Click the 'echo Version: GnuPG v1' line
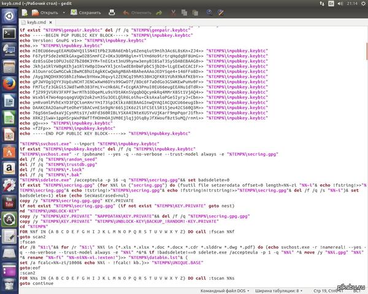Image resolution: width=368 pixels, height=294 pixels. (x=83, y=40)
